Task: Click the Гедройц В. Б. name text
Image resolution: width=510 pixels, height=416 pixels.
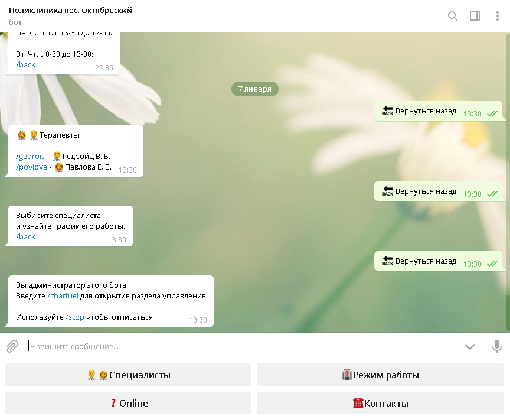Action: coord(86,156)
